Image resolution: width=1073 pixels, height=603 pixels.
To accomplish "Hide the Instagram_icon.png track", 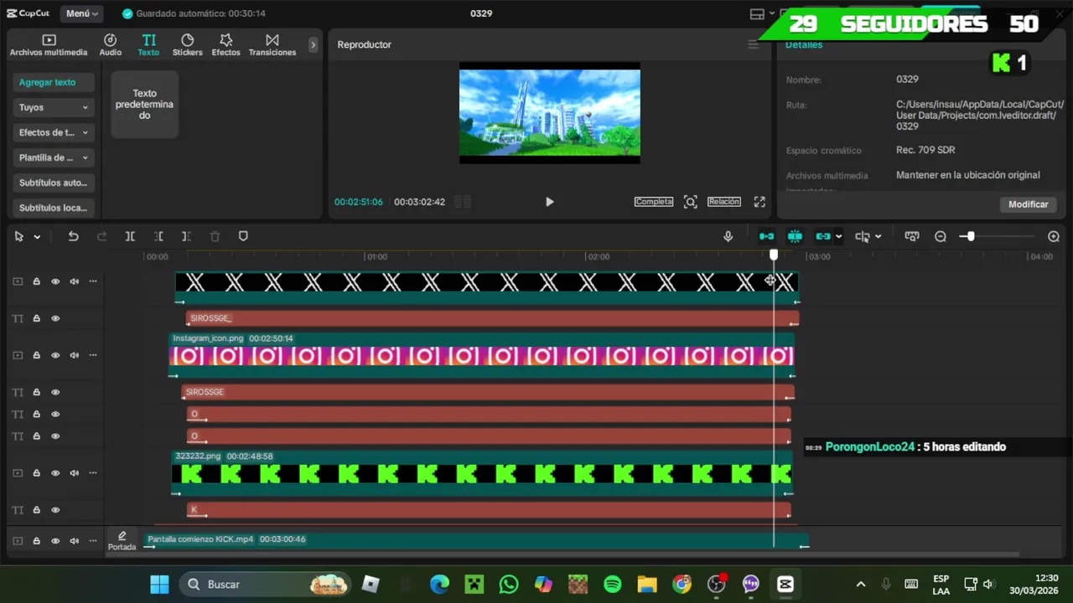I will point(55,355).
